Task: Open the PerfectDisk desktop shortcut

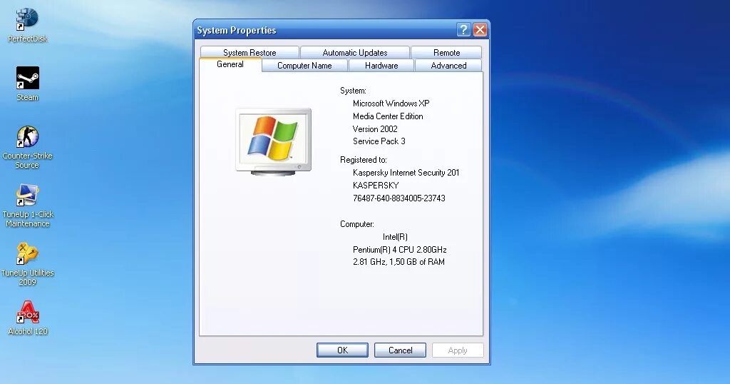Action: pyautogui.click(x=27, y=25)
